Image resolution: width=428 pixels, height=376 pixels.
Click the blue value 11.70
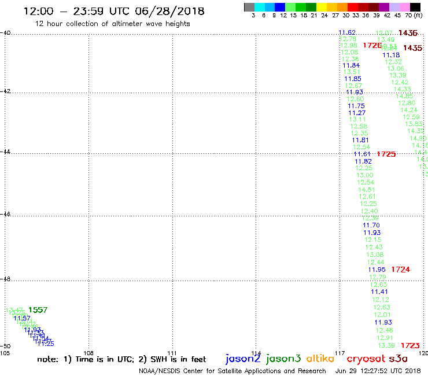[x=371, y=225]
